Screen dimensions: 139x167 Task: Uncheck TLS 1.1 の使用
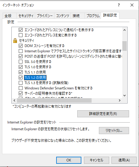click(20, 72)
